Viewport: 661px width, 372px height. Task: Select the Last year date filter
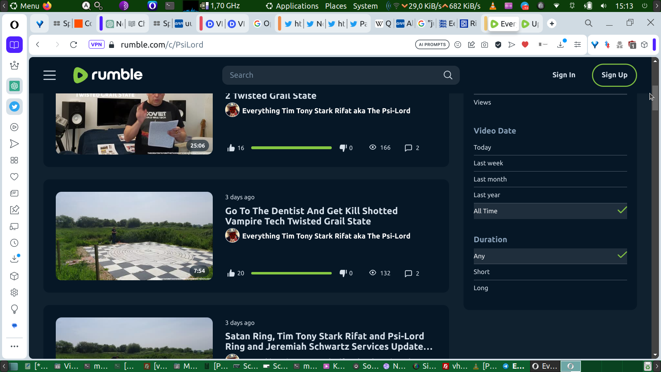click(550, 195)
